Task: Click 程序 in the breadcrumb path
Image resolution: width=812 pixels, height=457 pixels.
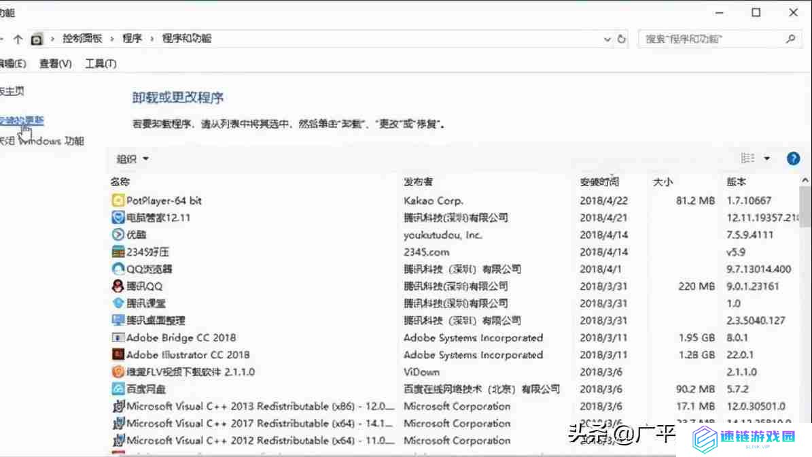Action: tap(132, 38)
